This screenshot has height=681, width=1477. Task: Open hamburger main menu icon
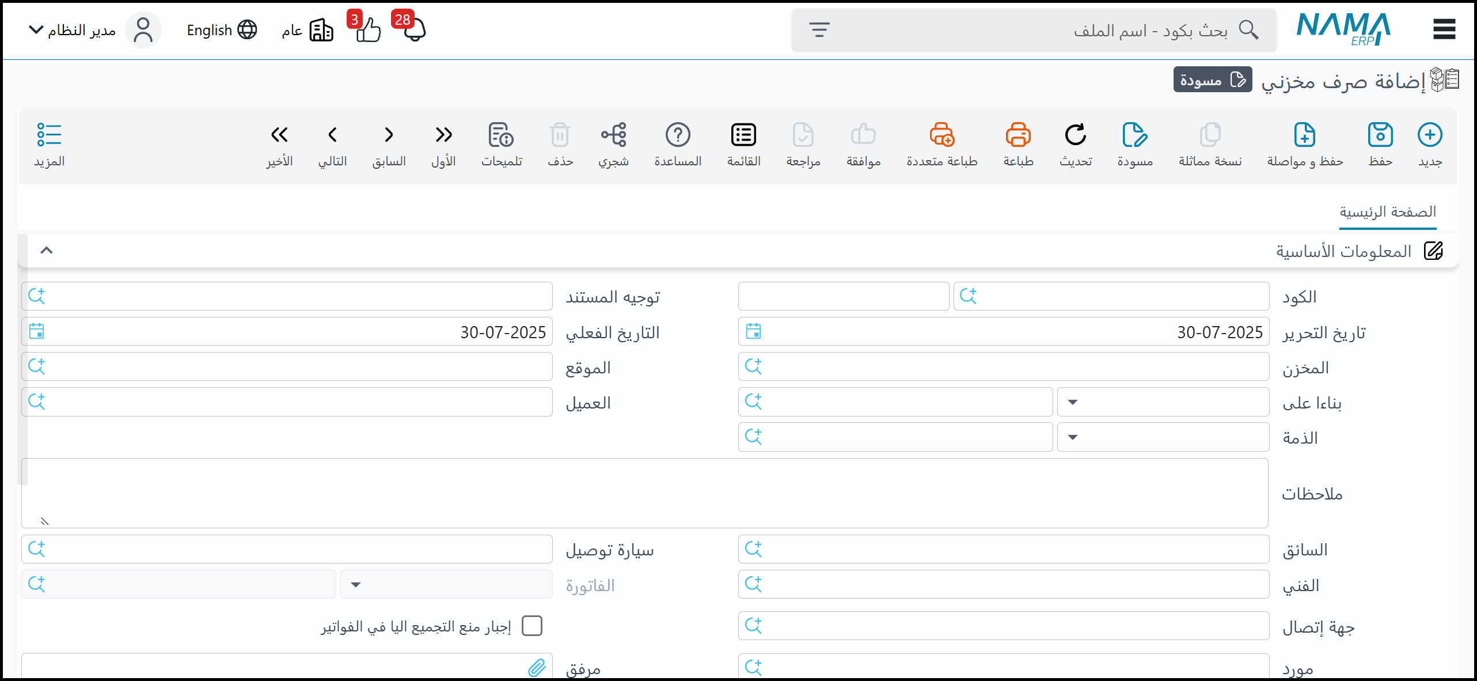[1444, 29]
